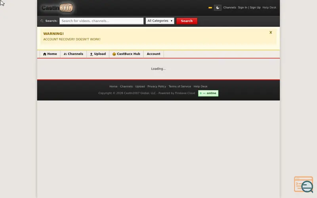
Task: Select the CastBucx Hub tab
Action: coord(126,54)
